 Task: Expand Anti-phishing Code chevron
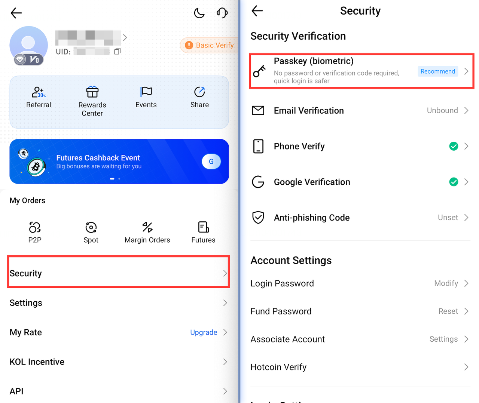(466, 218)
